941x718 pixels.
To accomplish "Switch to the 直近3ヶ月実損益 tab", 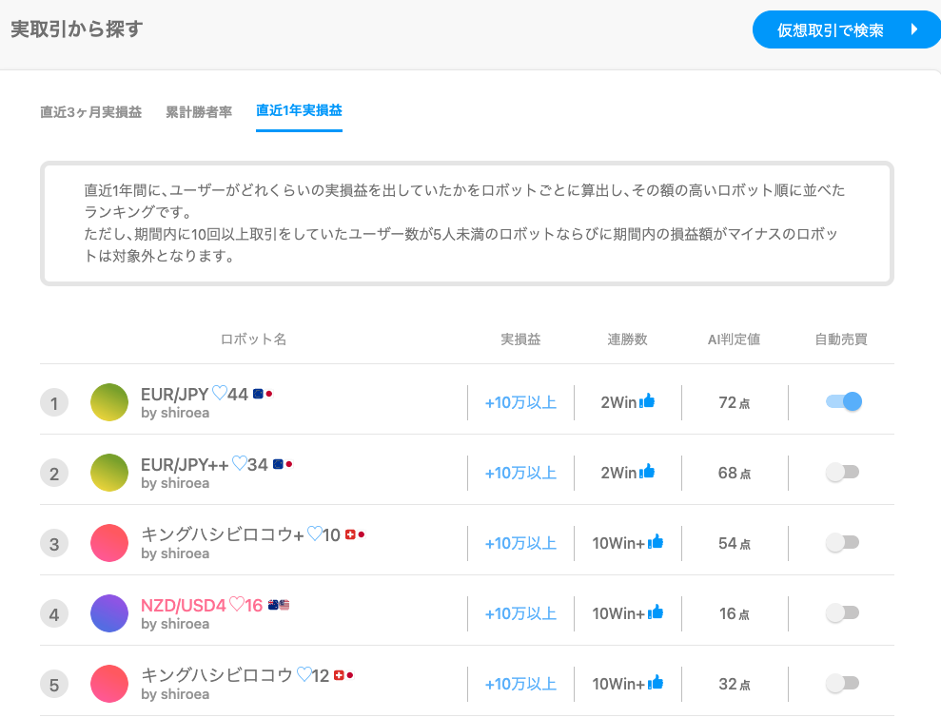I will pos(90,112).
